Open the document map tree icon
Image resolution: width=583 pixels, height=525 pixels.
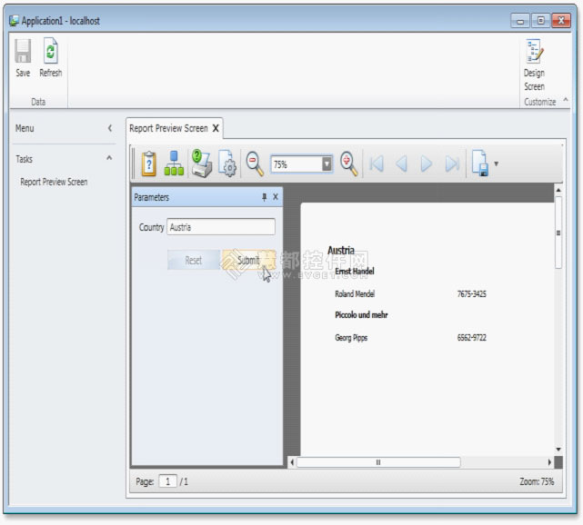tap(174, 163)
